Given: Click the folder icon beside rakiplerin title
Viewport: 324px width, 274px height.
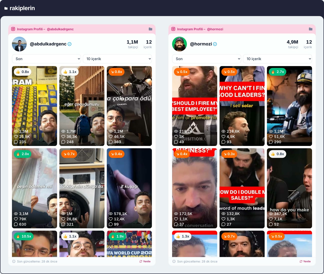Looking at the screenshot, I should tap(6, 8).
